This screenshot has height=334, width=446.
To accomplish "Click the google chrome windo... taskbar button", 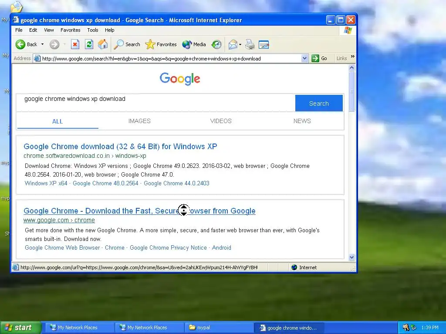I will click(289, 327).
